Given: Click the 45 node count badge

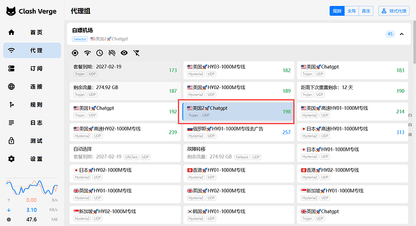Looking at the screenshot, I should 389,34.
